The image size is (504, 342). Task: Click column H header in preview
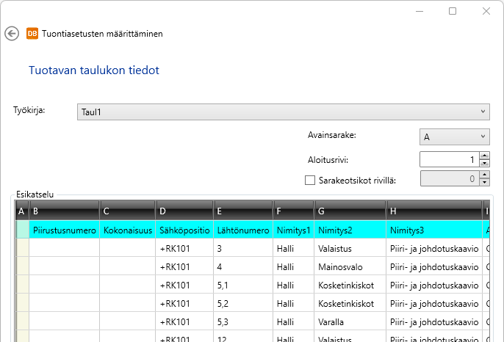click(x=433, y=211)
